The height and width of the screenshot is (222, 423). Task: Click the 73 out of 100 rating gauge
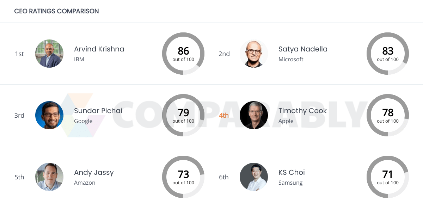click(183, 177)
